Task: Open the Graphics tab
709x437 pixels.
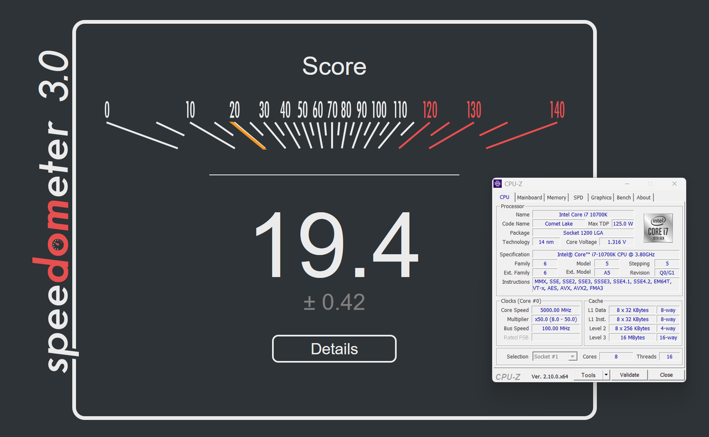Action: 601,198
